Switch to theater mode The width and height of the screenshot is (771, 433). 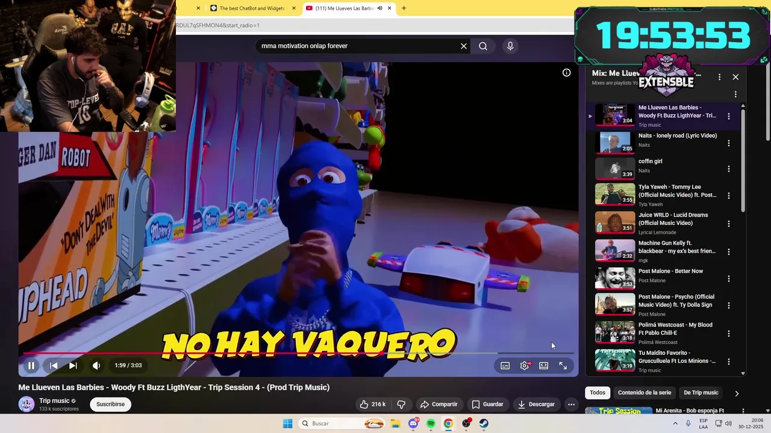(x=544, y=366)
